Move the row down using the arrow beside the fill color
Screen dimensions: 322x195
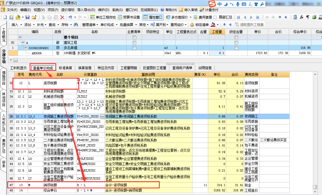click(x=230, y=25)
